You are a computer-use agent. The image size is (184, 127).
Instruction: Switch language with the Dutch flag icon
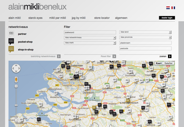(x=168, y=8)
